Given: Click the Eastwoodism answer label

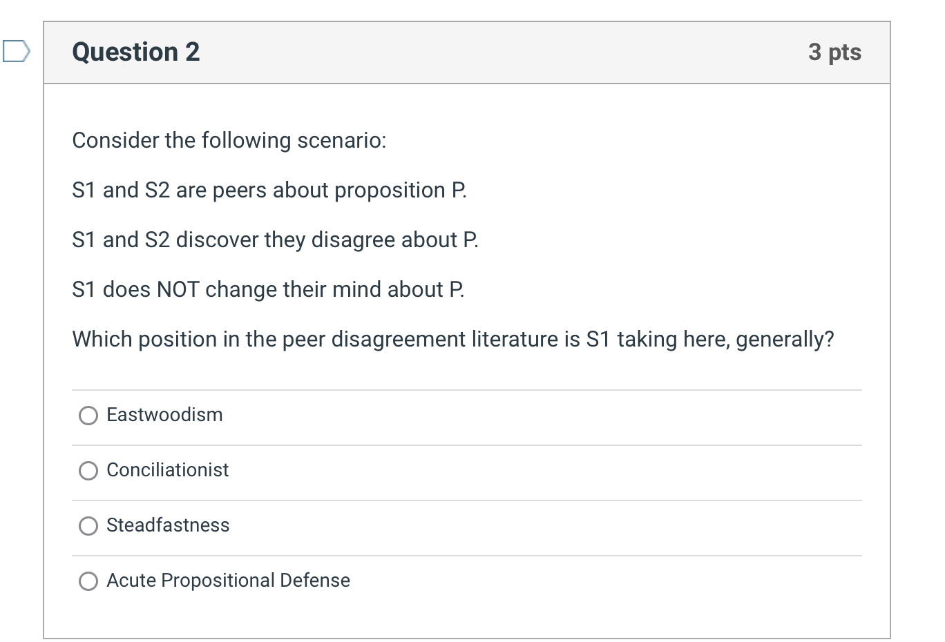Looking at the screenshot, I should click(x=164, y=415).
